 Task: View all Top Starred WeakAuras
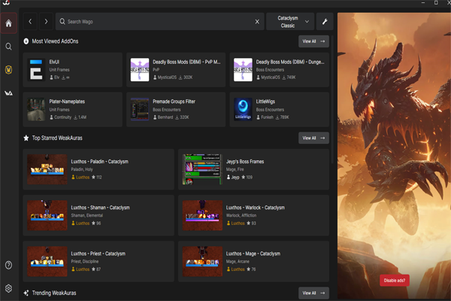(x=313, y=138)
